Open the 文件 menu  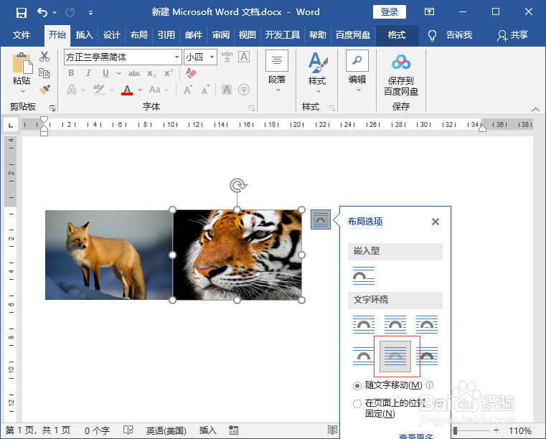tap(22, 35)
